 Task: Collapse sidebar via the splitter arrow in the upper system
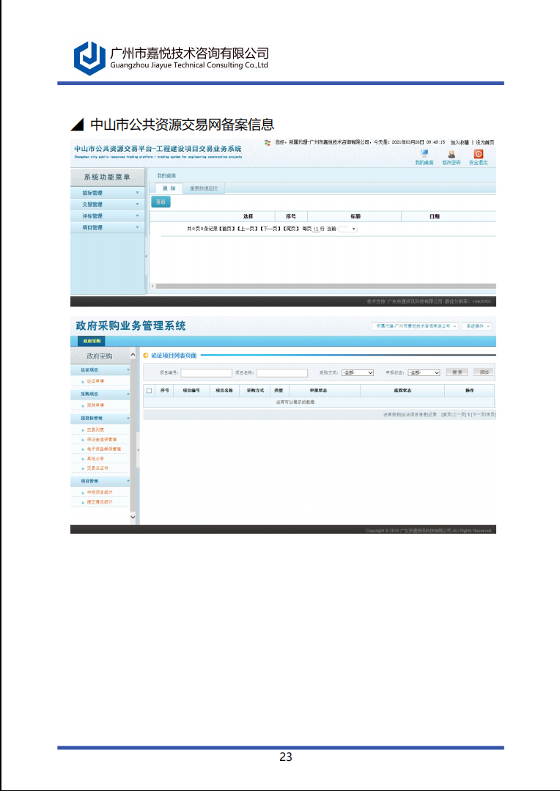[x=147, y=257]
